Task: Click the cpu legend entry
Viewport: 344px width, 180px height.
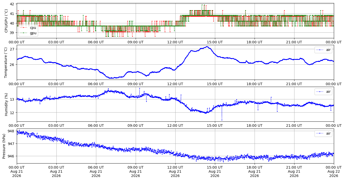Action: click(28, 28)
